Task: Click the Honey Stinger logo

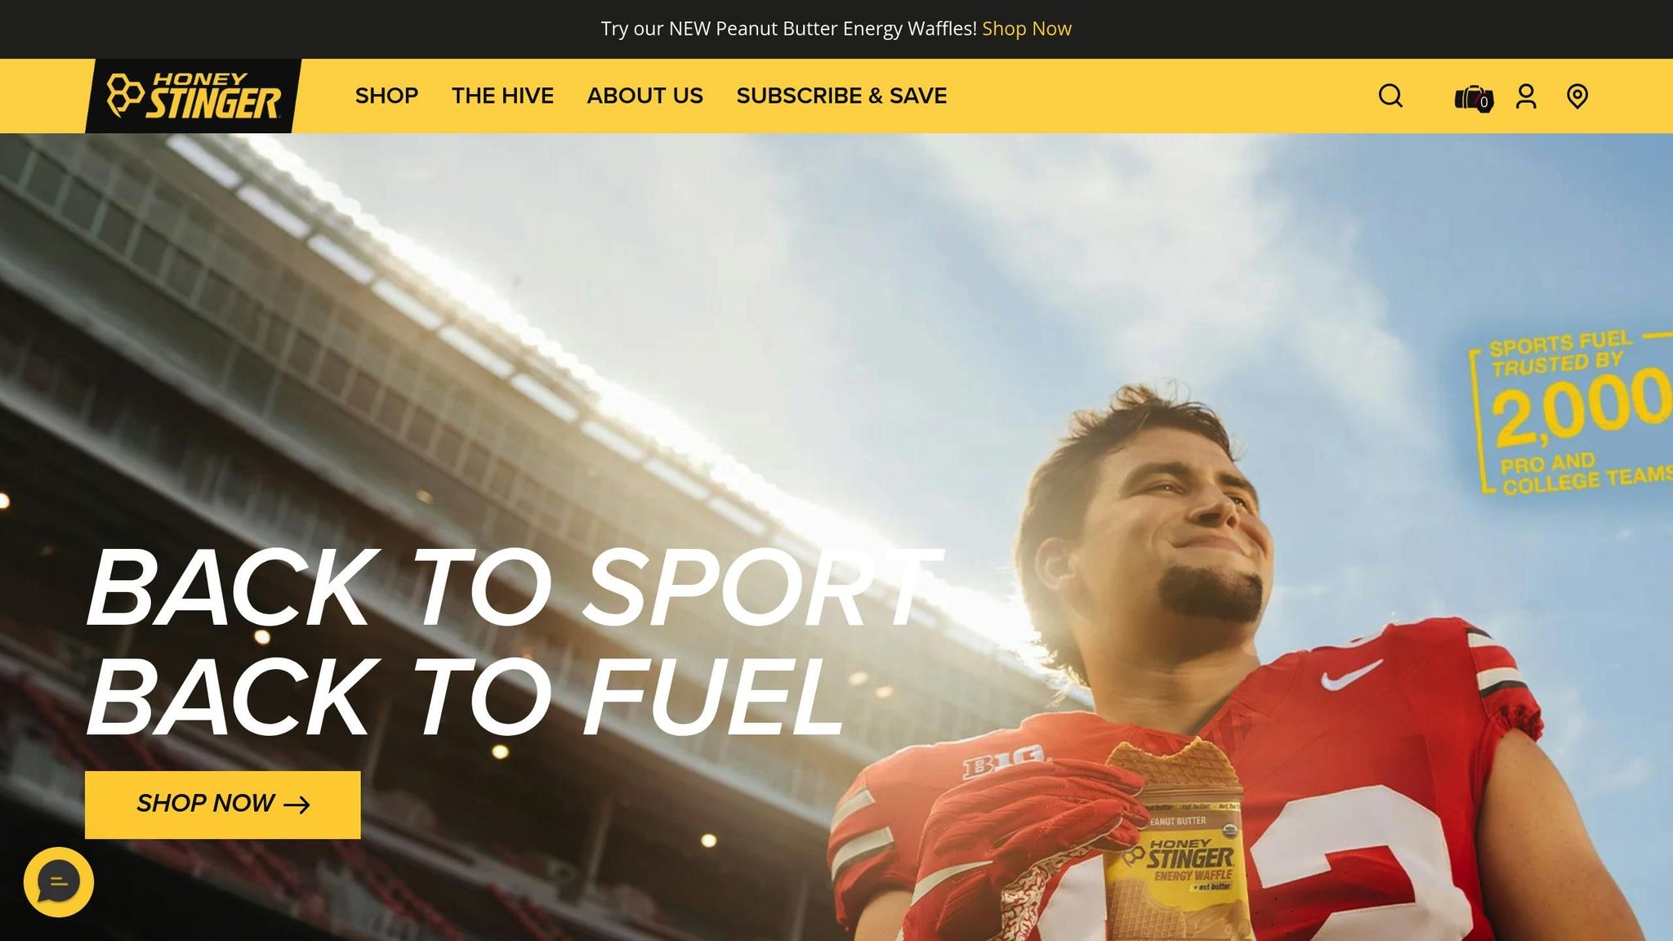Action: pos(194,96)
